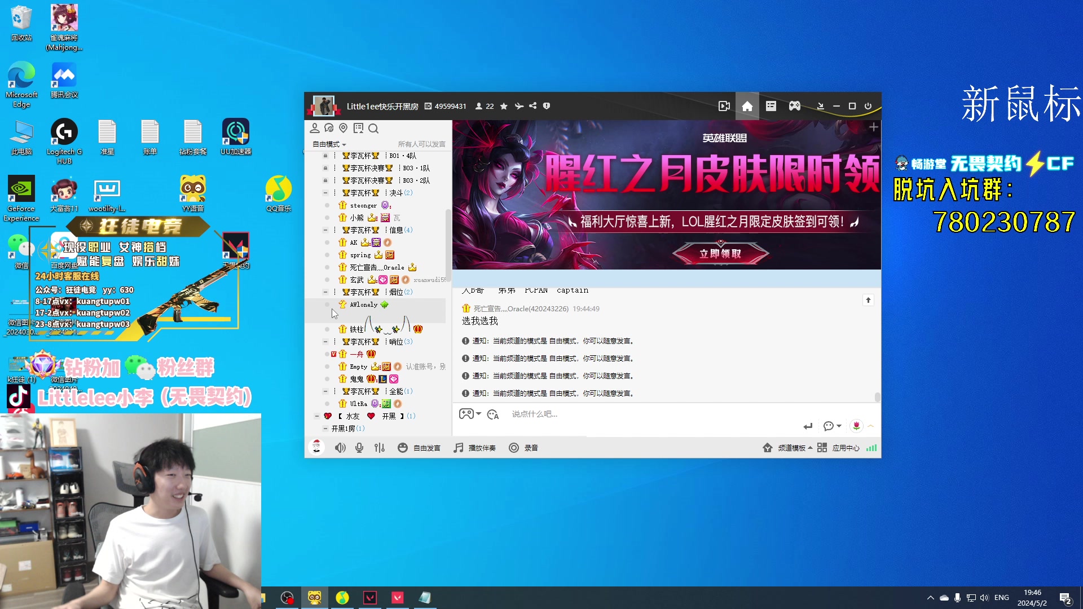Collapse the 开黑1房 room
This screenshot has width=1083, height=609.
coord(325,429)
